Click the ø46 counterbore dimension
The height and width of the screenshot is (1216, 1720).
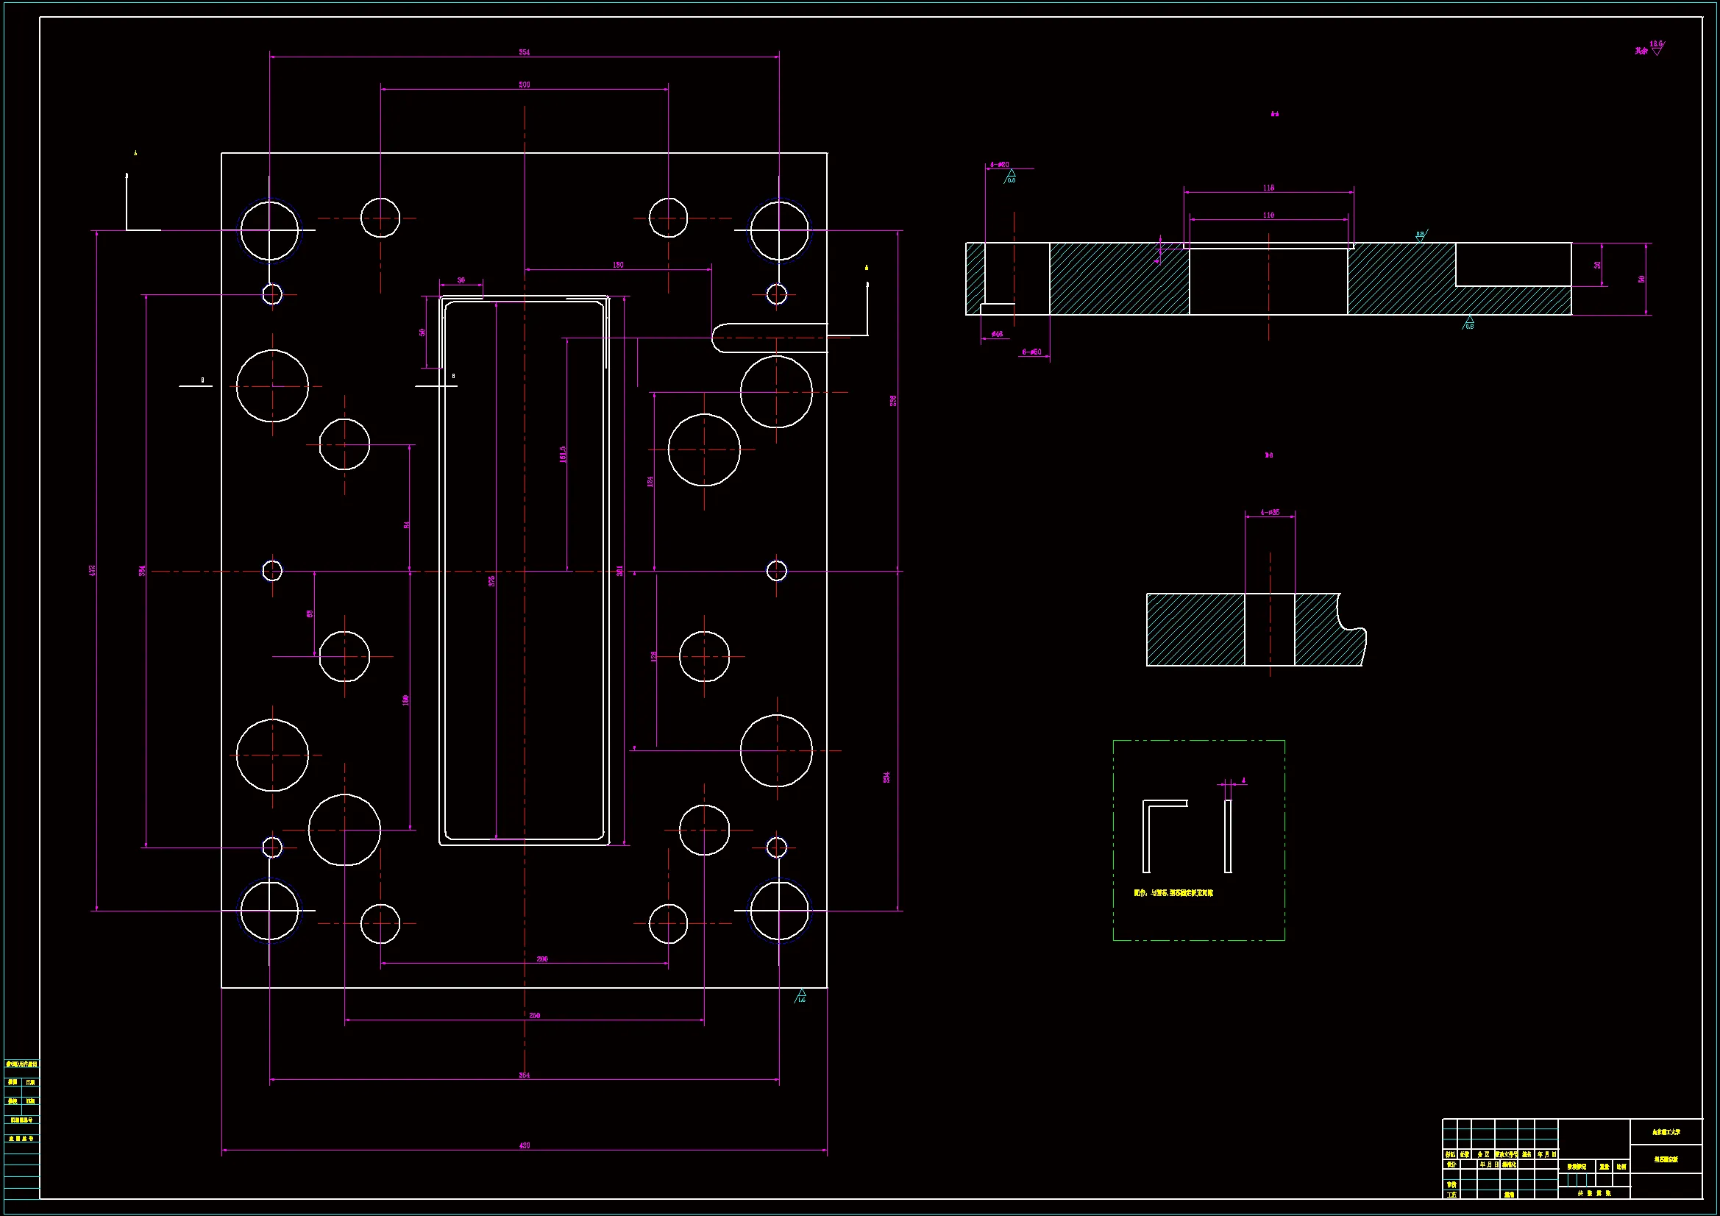point(996,334)
